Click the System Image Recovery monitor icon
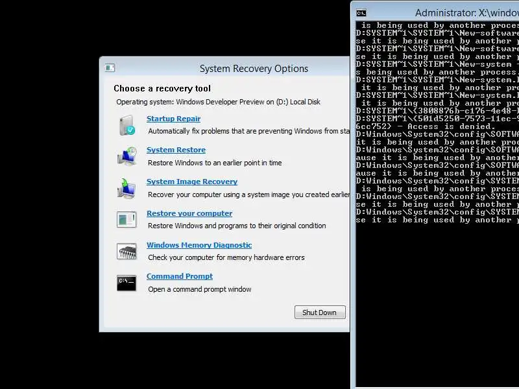Viewport: 519px width, 389px height. point(127,188)
